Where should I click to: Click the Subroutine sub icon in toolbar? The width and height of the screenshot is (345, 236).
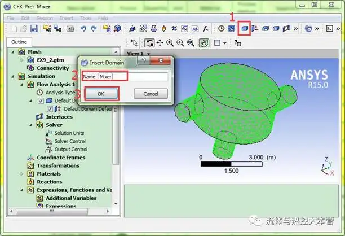point(195,29)
